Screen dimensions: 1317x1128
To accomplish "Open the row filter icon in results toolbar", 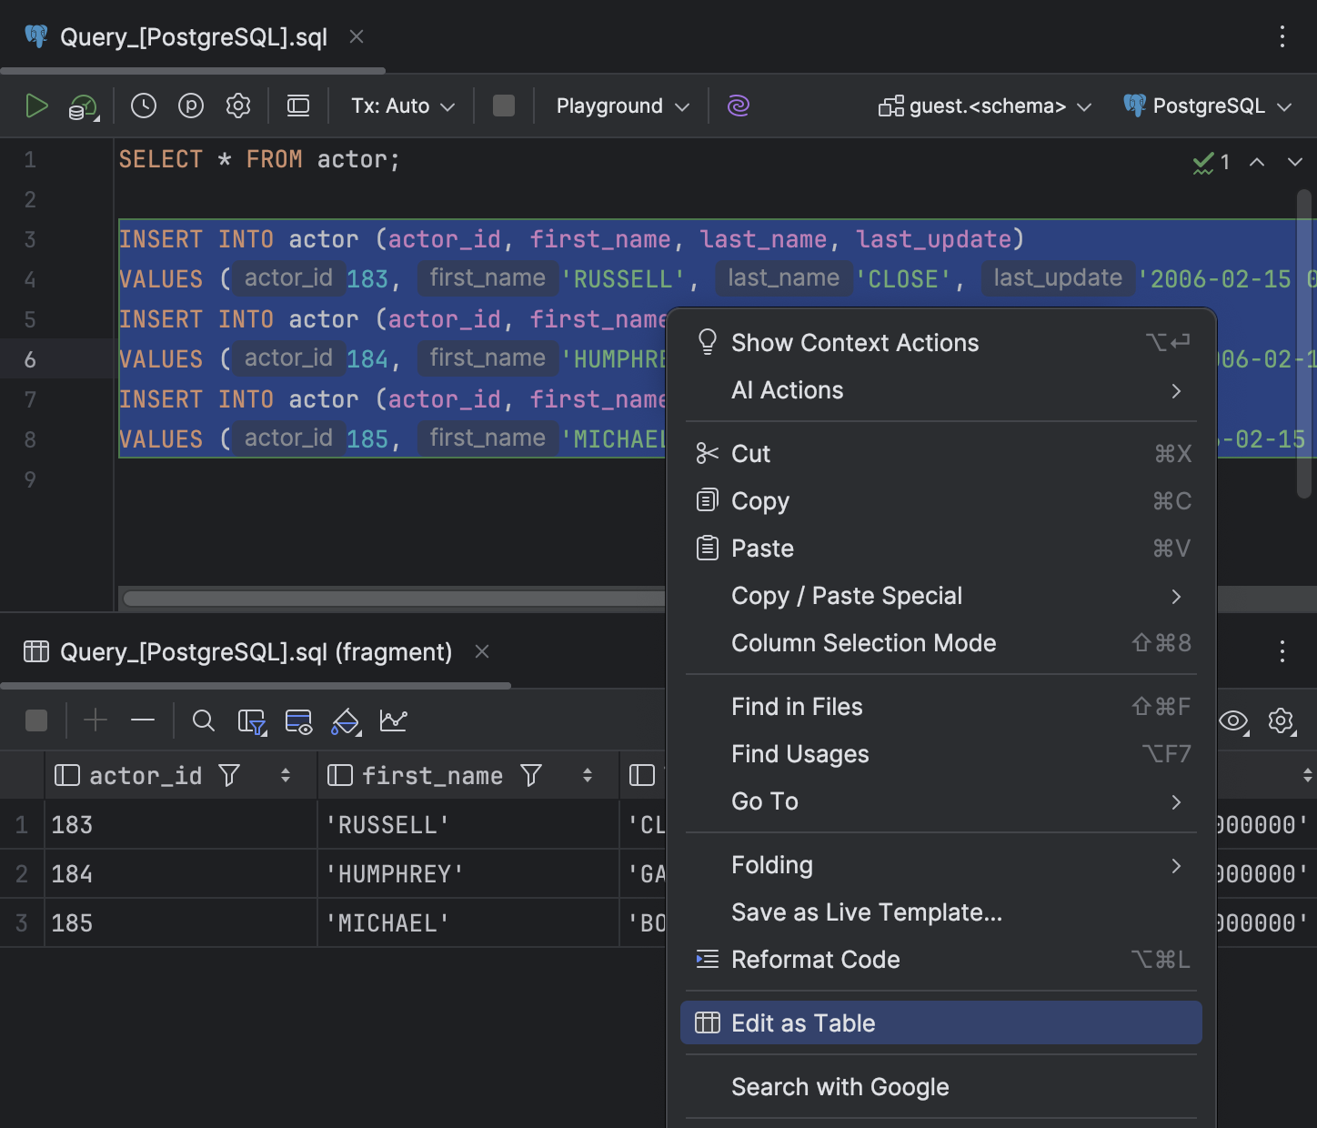I will tap(253, 720).
